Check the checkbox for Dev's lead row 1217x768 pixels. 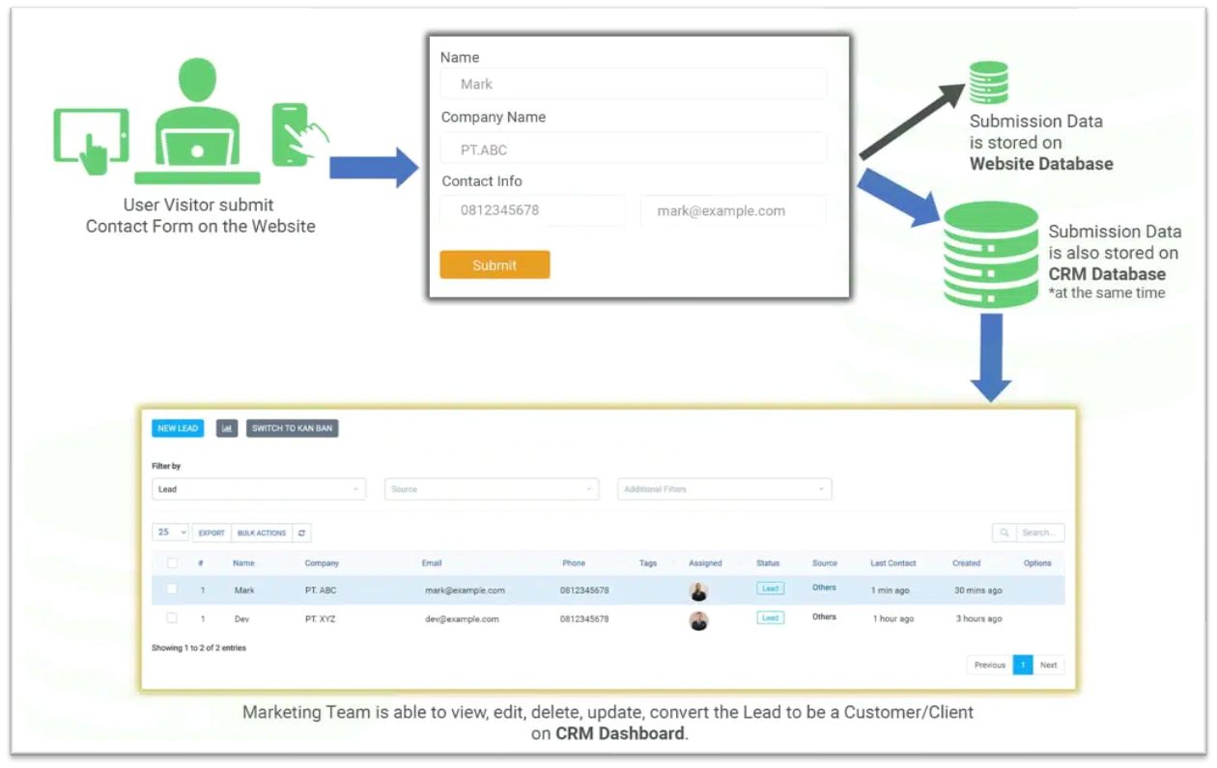[172, 618]
